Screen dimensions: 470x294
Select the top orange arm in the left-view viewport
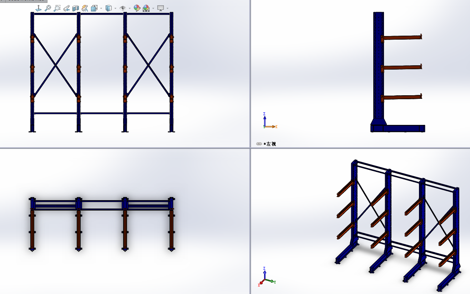[x=402, y=37]
